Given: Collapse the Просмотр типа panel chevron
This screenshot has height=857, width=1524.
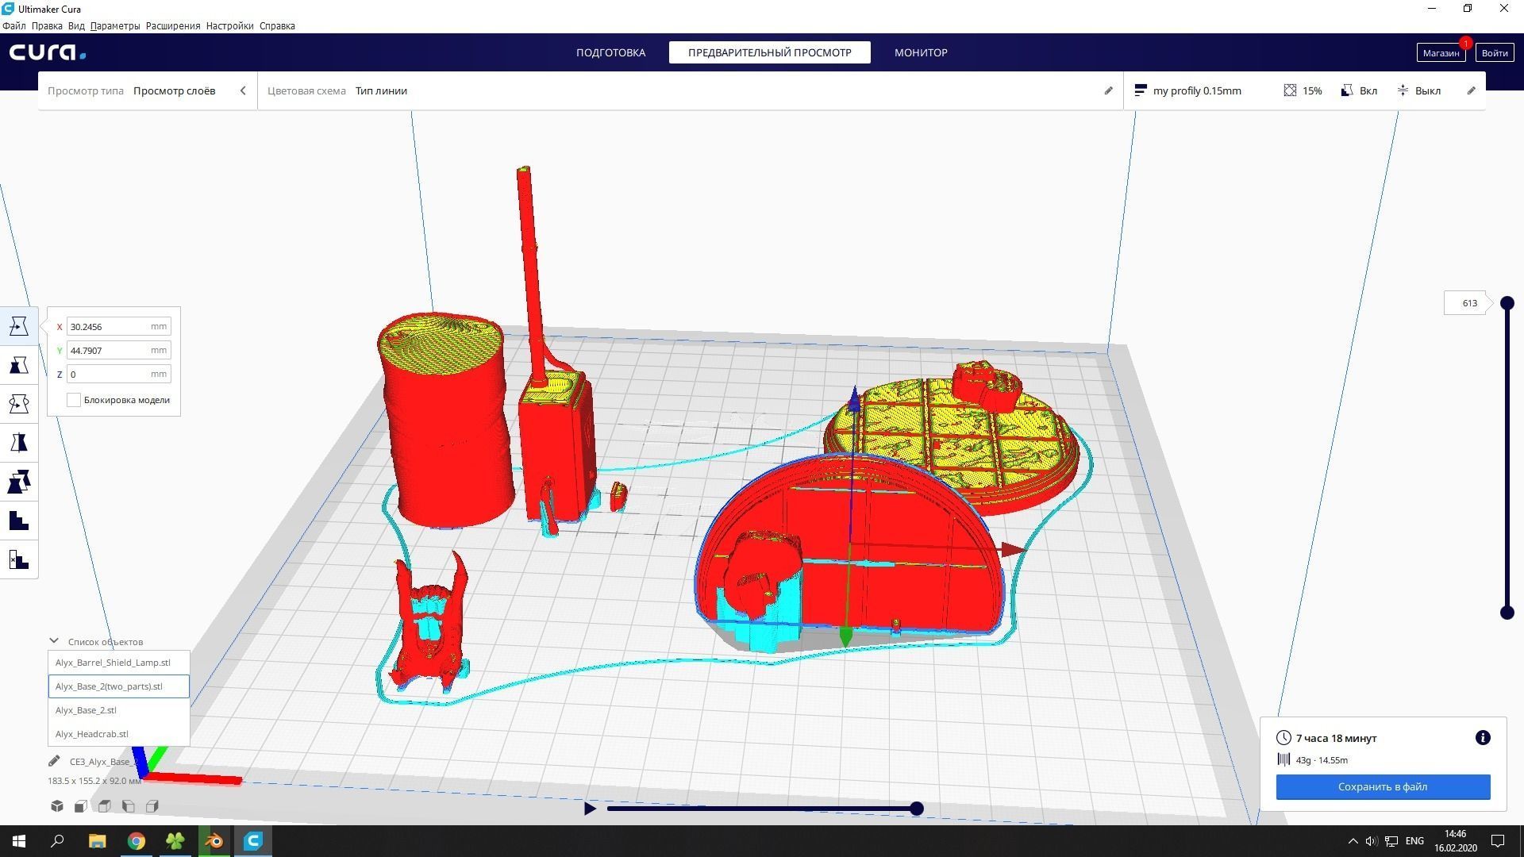Looking at the screenshot, I should [243, 90].
